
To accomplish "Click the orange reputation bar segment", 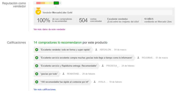I will 43,3.
